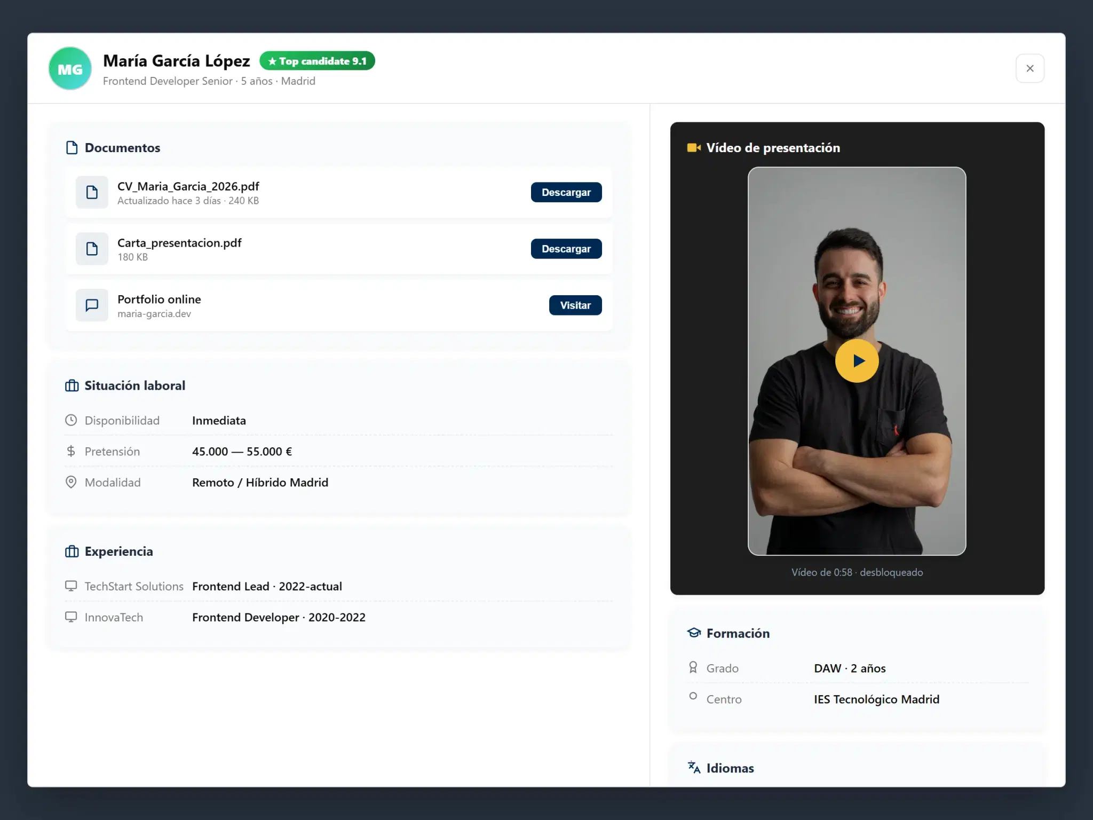This screenshot has height=820, width=1093.
Task: Click the Disponibilidad clock icon
Action: click(x=71, y=420)
